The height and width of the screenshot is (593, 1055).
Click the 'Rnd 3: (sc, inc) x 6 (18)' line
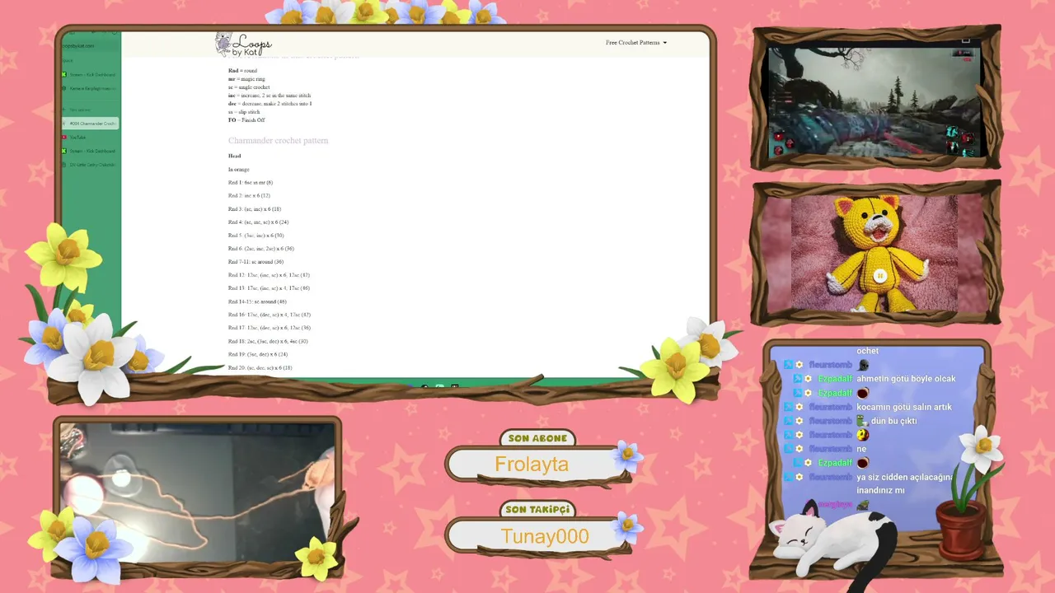pos(255,209)
